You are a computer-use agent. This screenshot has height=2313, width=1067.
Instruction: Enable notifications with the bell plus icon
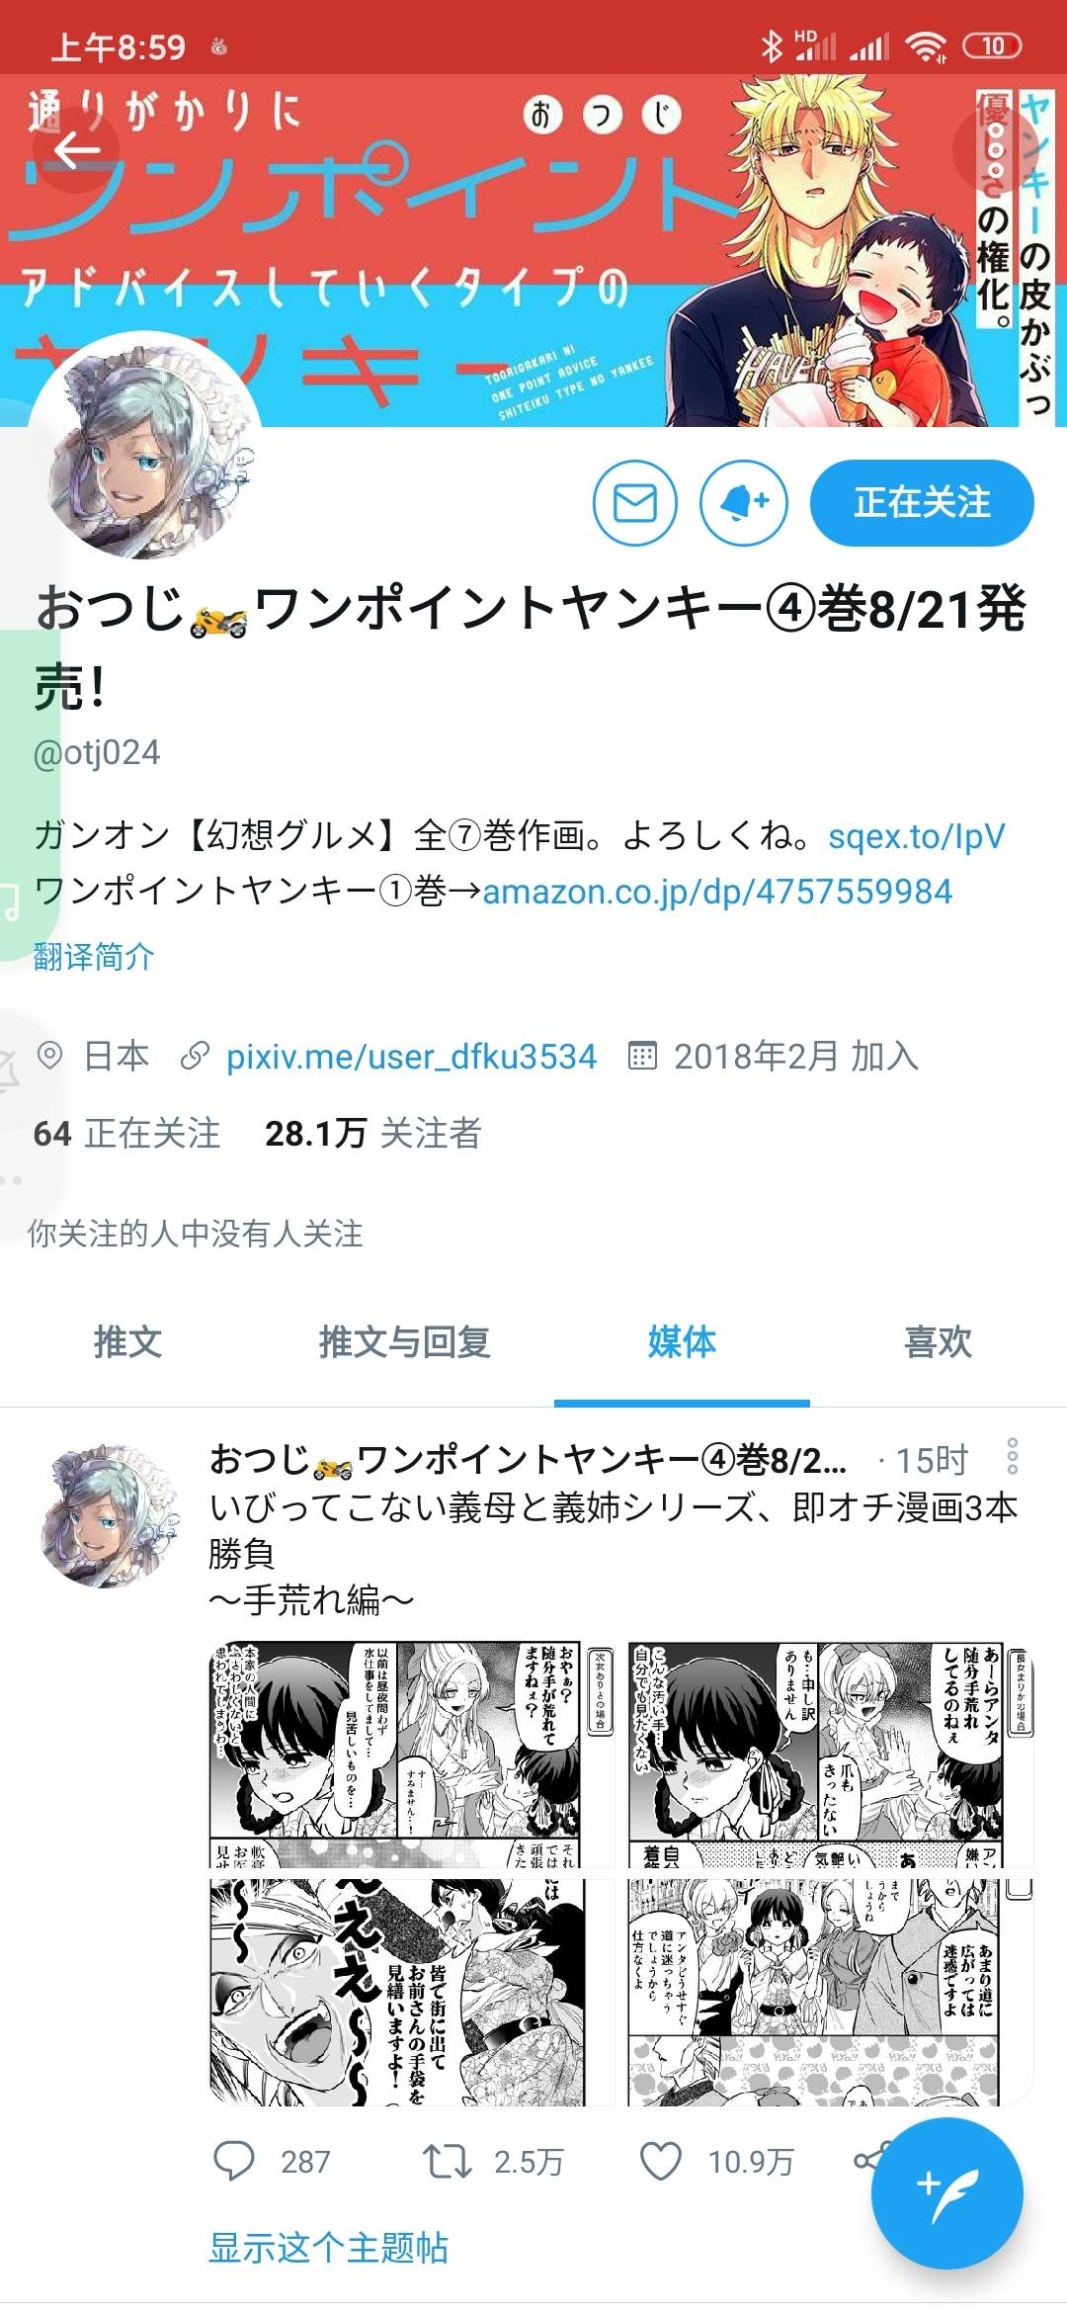[x=744, y=503]
